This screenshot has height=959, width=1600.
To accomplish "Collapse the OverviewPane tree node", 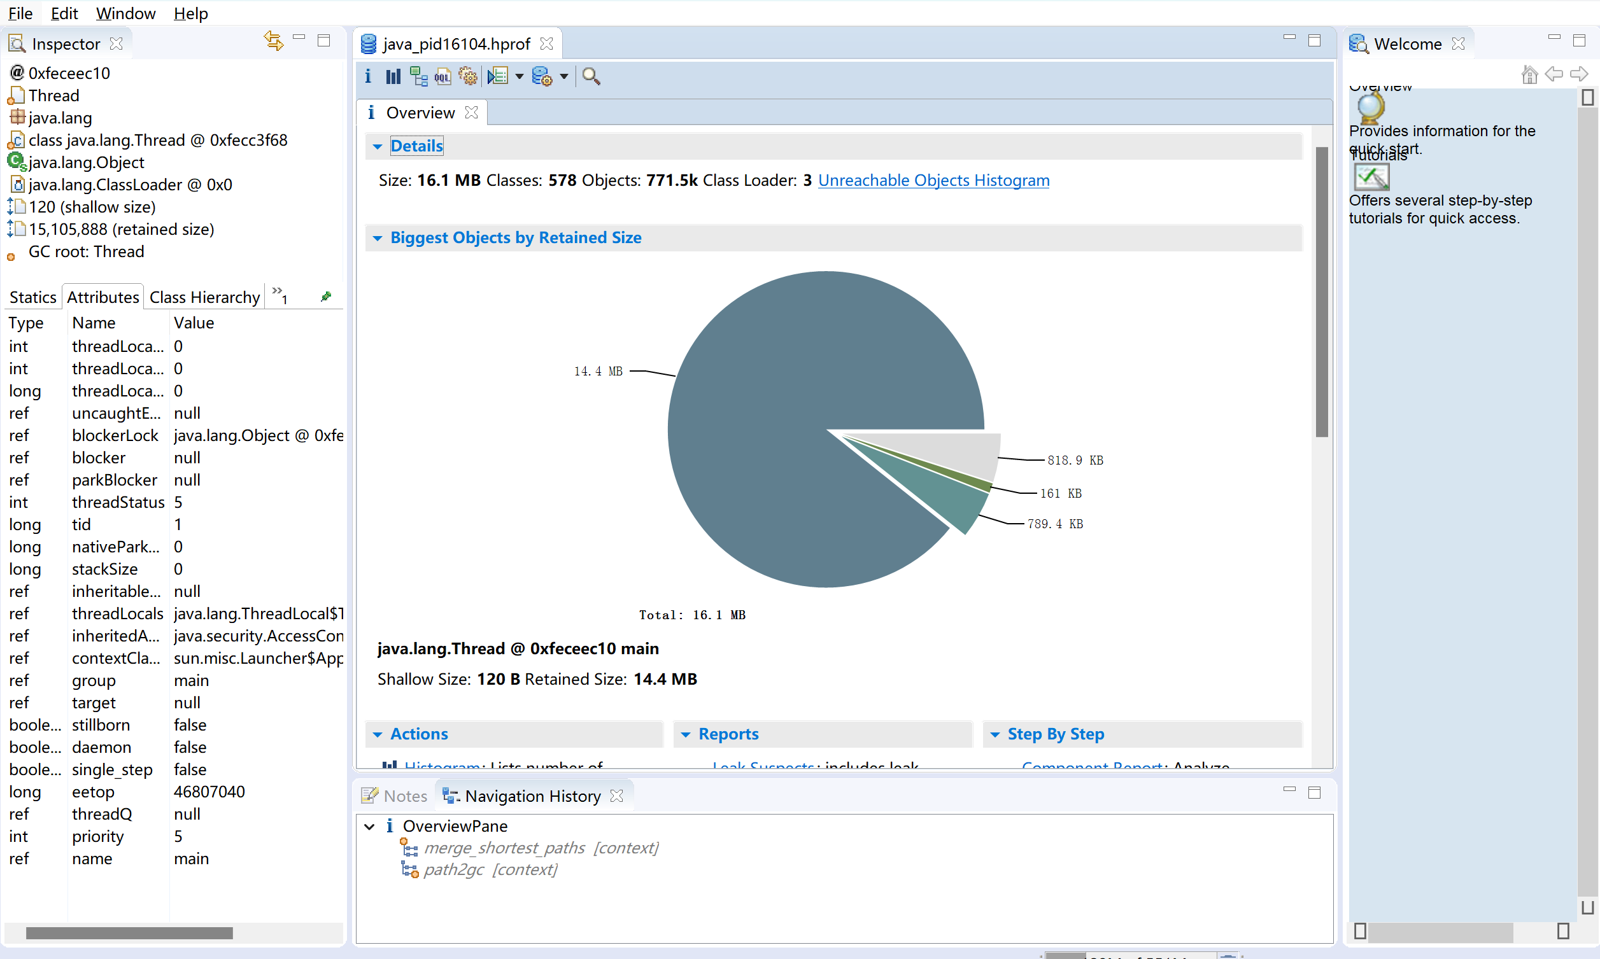I will [x=369, y=826].
